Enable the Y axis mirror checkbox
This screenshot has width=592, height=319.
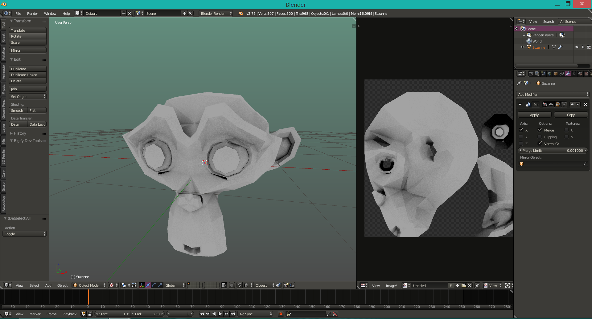[x=521, y=137]
